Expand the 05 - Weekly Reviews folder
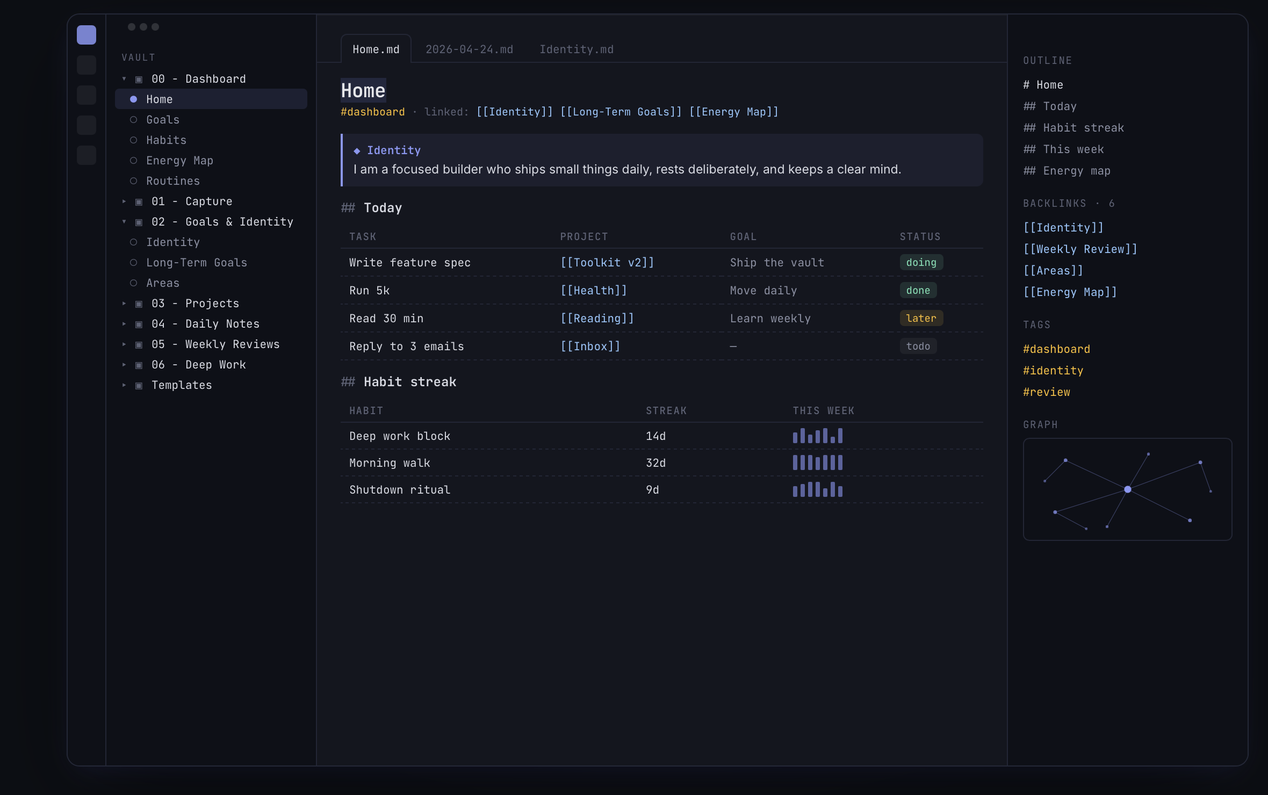The width and height of the screenshot is (1268, 795). click(124, 344)
